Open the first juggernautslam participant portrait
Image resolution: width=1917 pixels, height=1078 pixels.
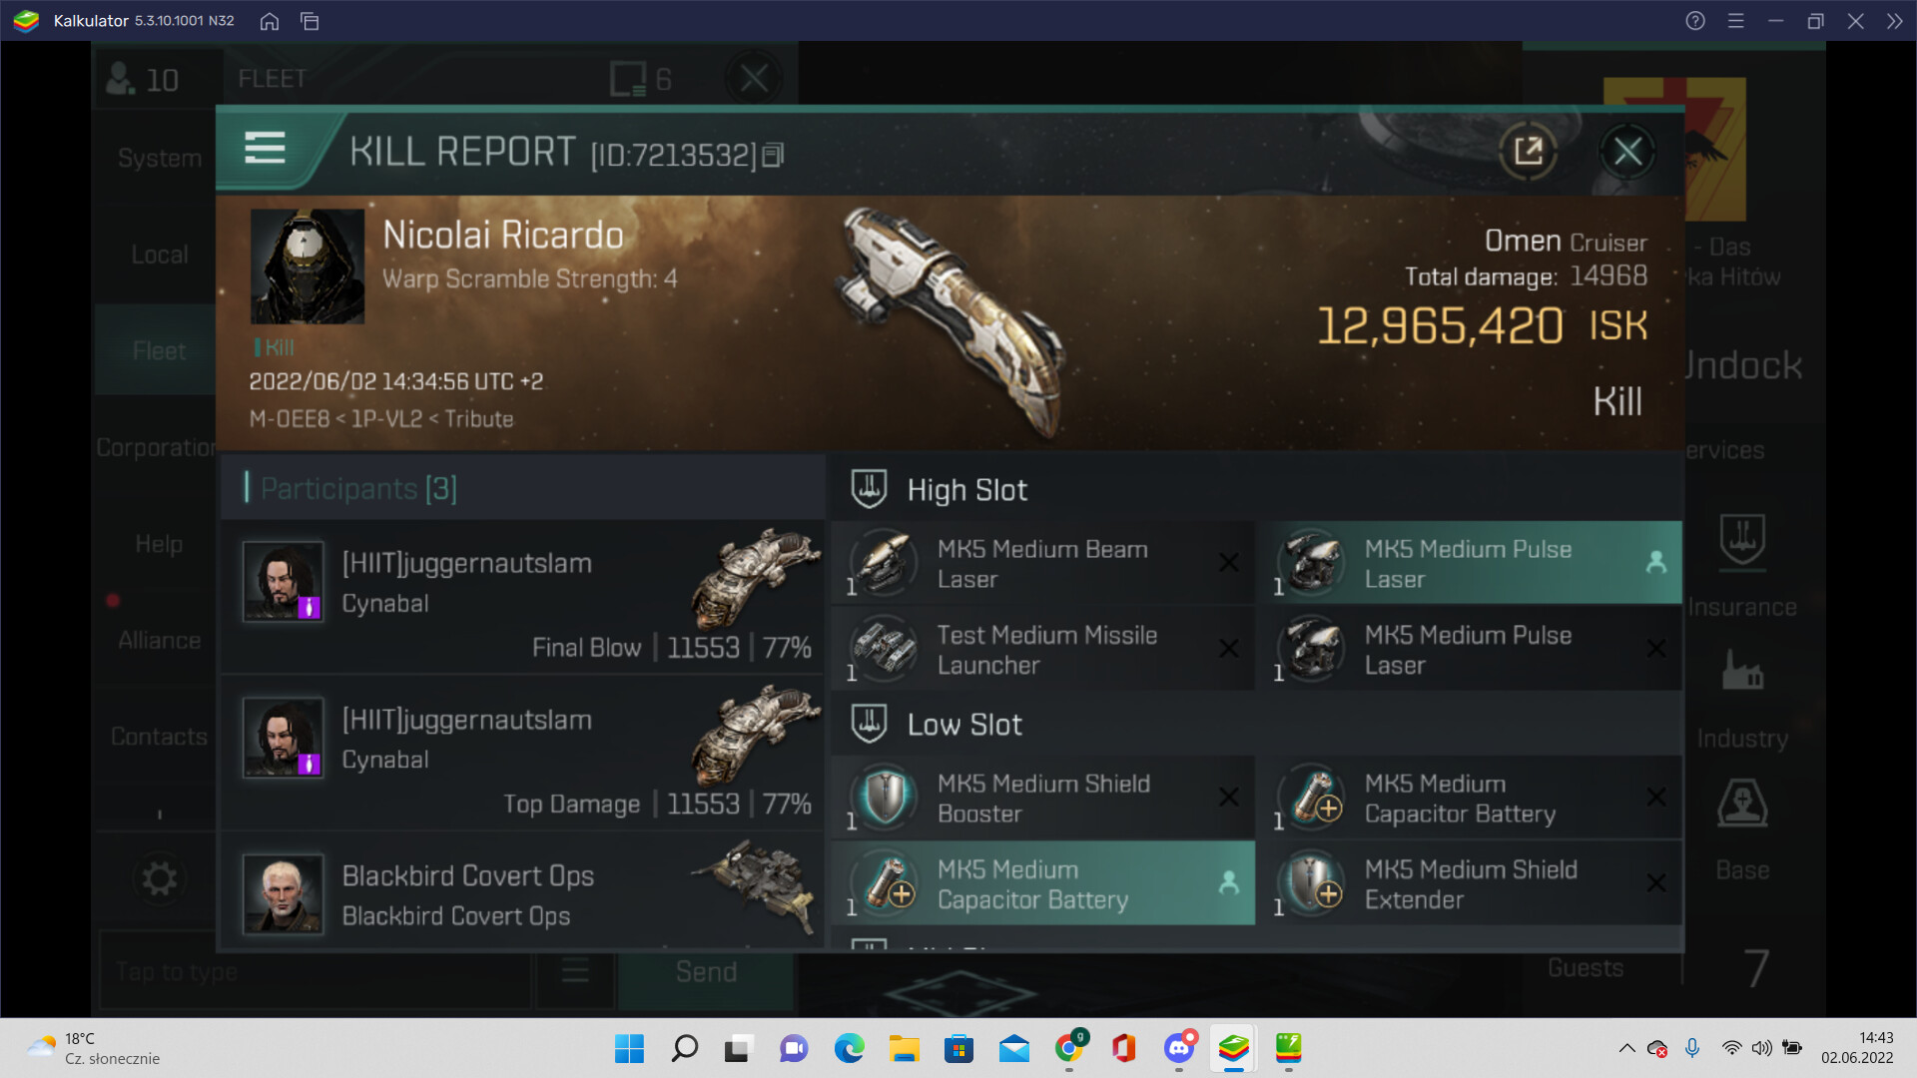pyautogui.click(x=284, y=582)
